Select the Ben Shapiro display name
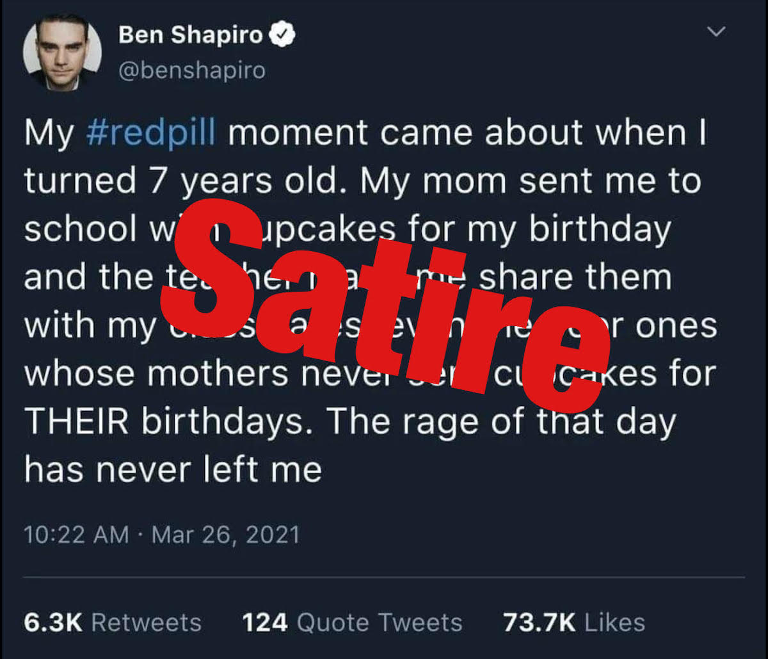Viewport: 768px width, 659px height. click(x=190, y=35)
